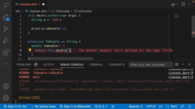Click the debug launch icon in status bar
Image resolution: width=195 pixels, height=109 pixels.
[113, 106]
